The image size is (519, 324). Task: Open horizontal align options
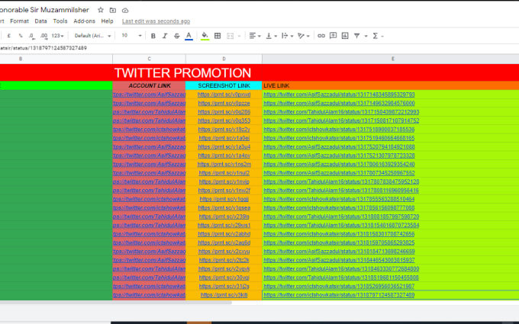click(255, 36)
